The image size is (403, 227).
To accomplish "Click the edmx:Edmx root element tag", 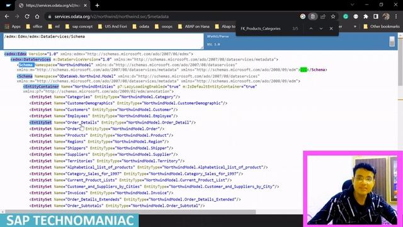I will coord(15,54).
